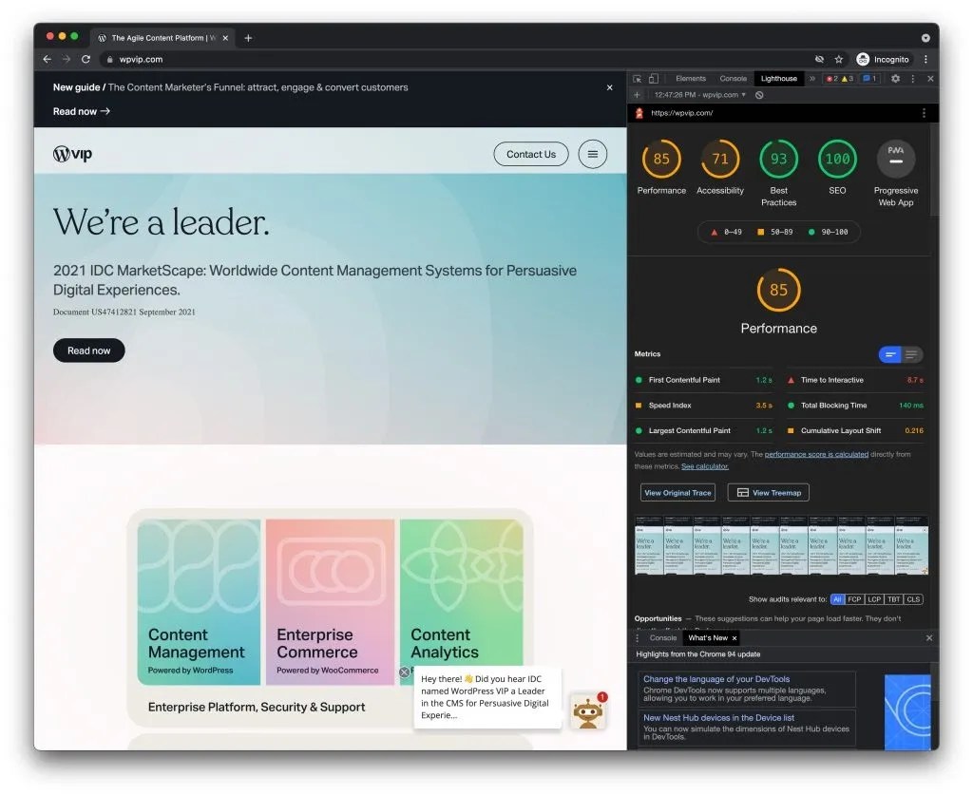Bookmark this page with the star icon
Viewport: 973px width, 795px height.
[839, 60]
